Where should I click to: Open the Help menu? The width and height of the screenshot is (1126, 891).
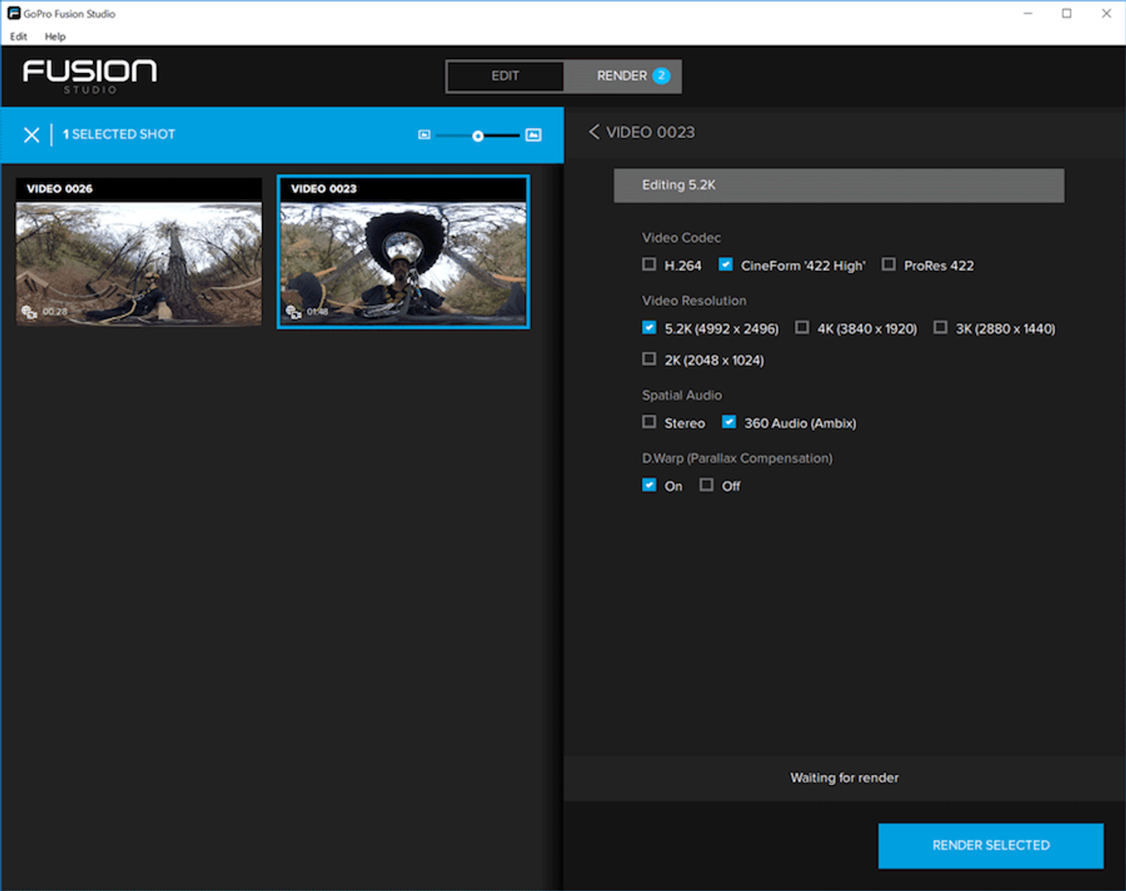coord(55,36)
